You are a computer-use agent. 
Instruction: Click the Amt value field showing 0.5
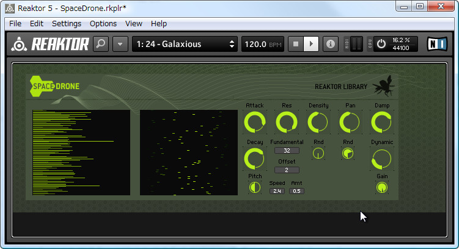point(296,191)
